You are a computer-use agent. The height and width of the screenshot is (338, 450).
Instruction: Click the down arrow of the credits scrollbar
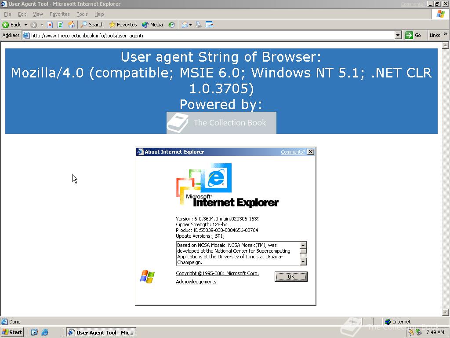pos(303,261)
